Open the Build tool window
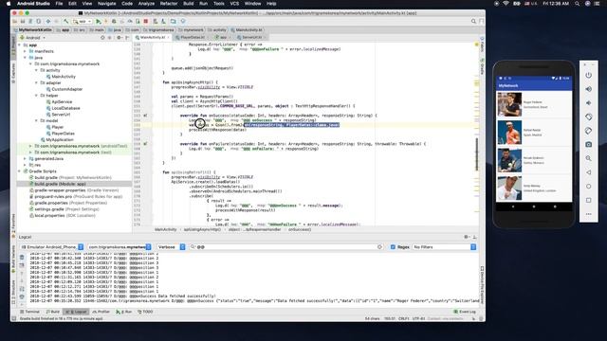 coord(53,312)
